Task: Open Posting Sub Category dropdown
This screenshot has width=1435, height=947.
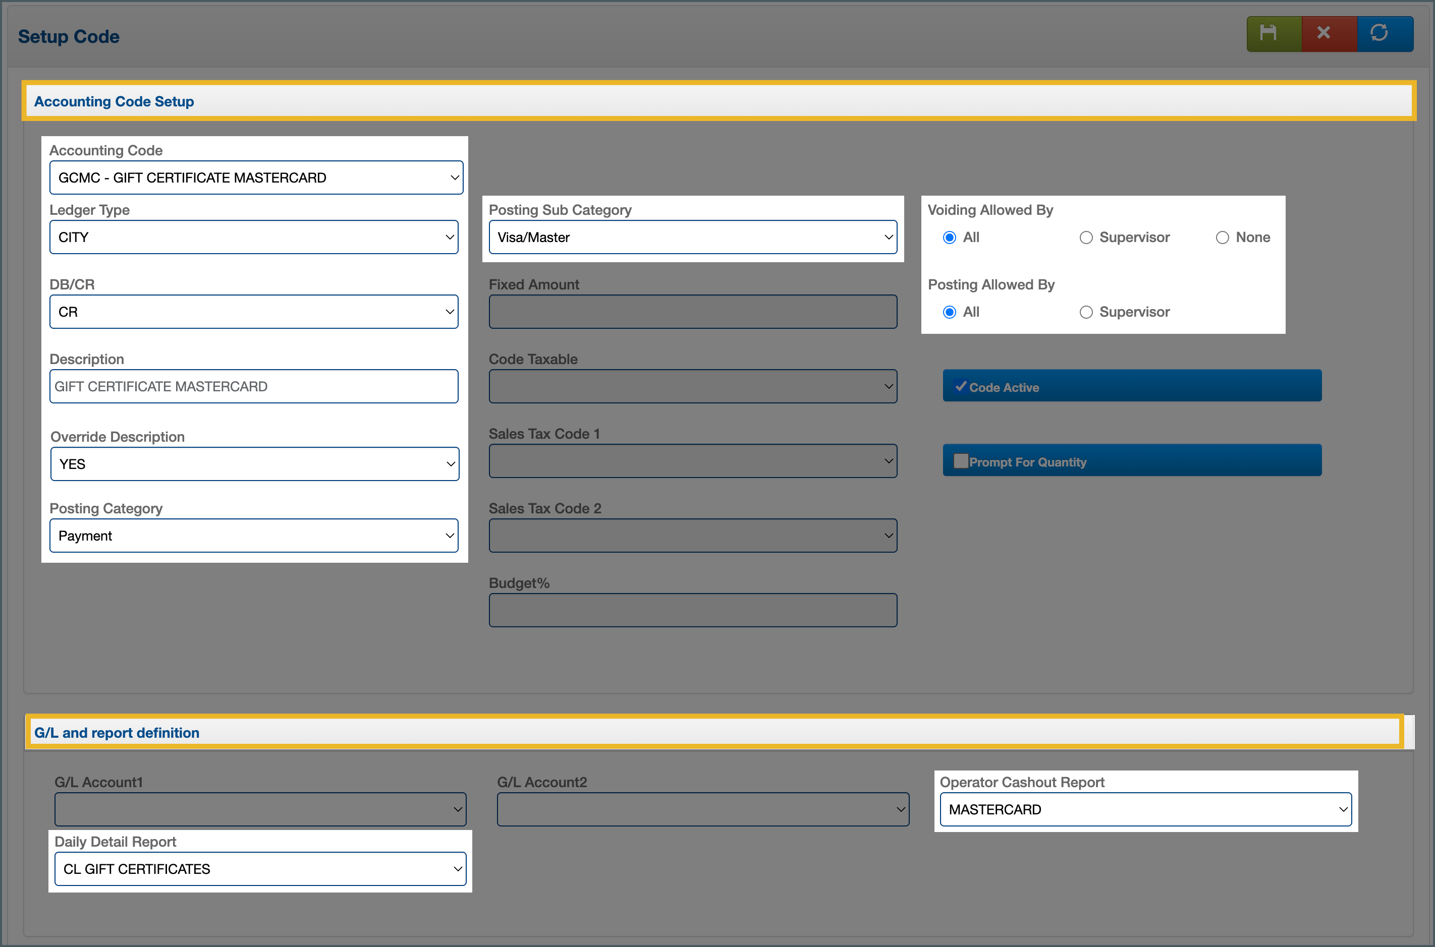Action: tap(692, 238)
